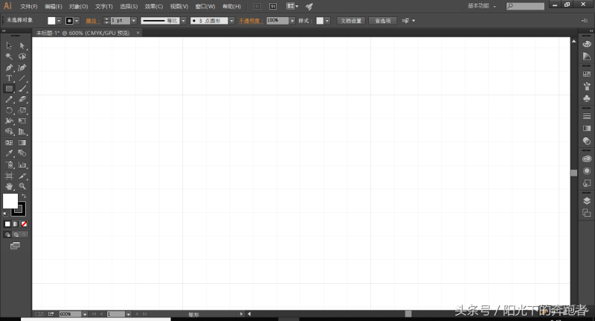Open stroke color dropdown in control bar
595x321 pixels.
(77, 21)
